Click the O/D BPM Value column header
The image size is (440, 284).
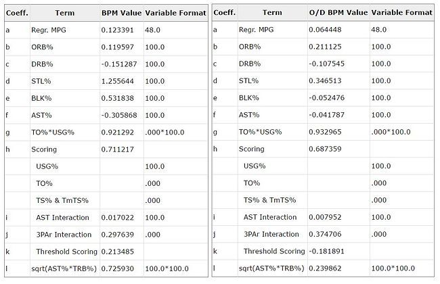point(338,13)
